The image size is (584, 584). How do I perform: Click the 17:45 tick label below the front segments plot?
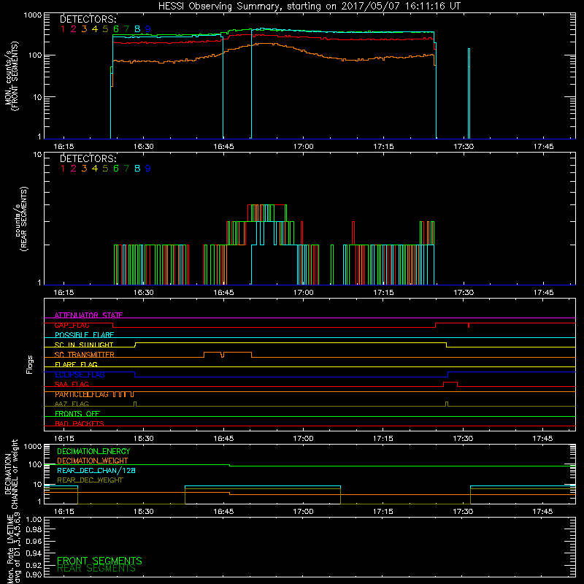tap(543, 147)
